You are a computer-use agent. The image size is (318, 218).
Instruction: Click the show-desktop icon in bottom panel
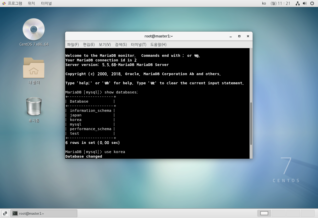(5, 213)
